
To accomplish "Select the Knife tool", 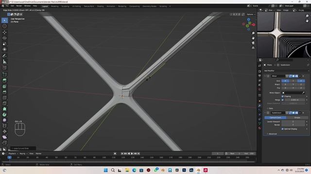I will point(4,103).
